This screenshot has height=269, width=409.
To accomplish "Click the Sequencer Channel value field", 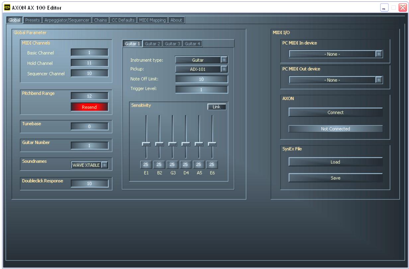I will tap(90, 73).
